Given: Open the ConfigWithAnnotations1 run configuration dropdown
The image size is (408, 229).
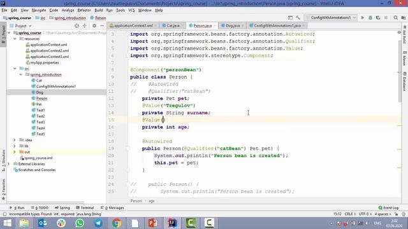Looking at the screenshot, I should 331,18.
